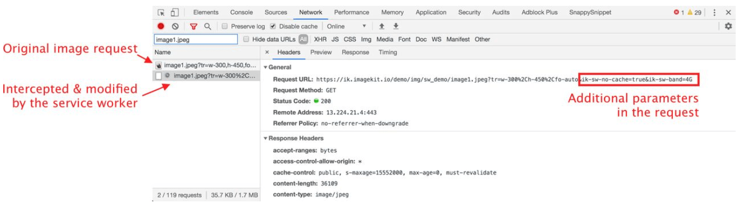Viewport: 742px width, 214px height.
Task: Uncheck the Disable cache checkbox
Action: pos(273,26)
